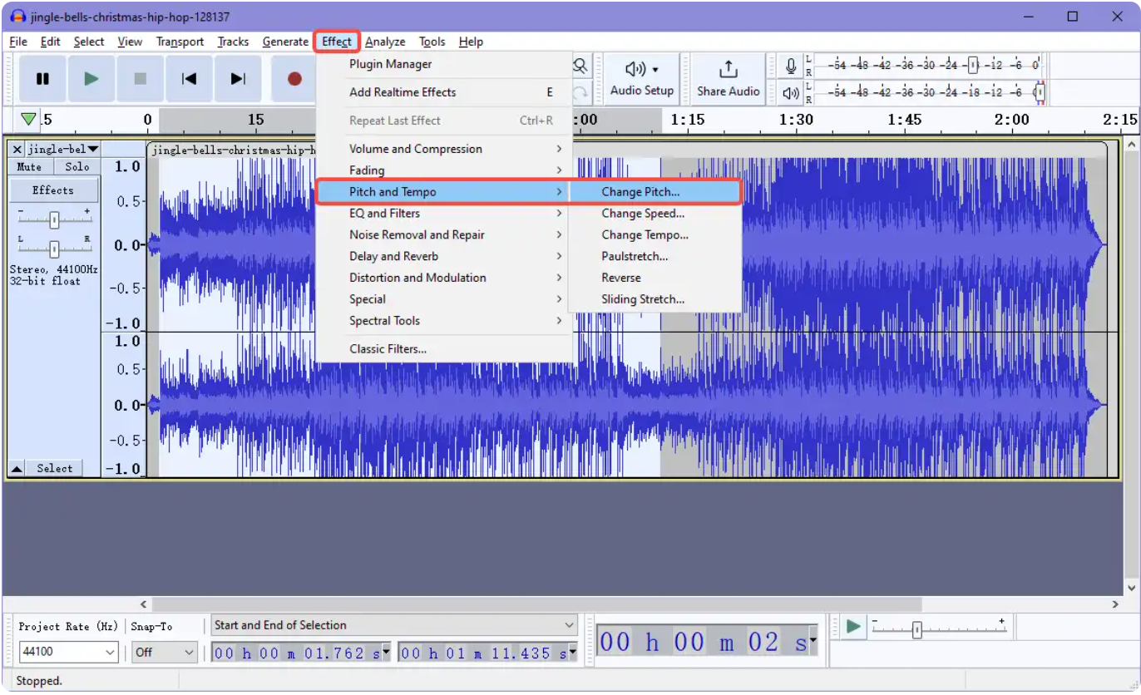This screenshot has width=1141, height=695.
Task: Click the track Select button
Action: pos(54,469)
